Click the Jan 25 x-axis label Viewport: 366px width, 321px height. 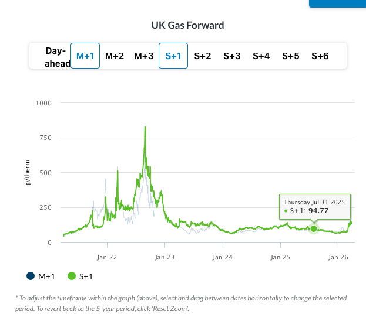coord(281,257)
